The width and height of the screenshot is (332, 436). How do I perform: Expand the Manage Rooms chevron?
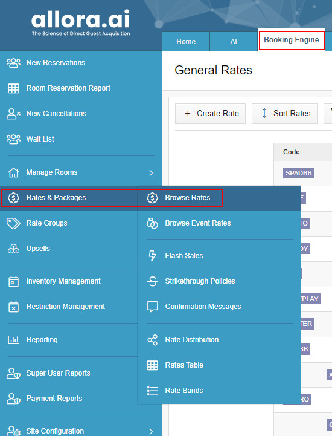pyautogui.click(x=151, y=173)
